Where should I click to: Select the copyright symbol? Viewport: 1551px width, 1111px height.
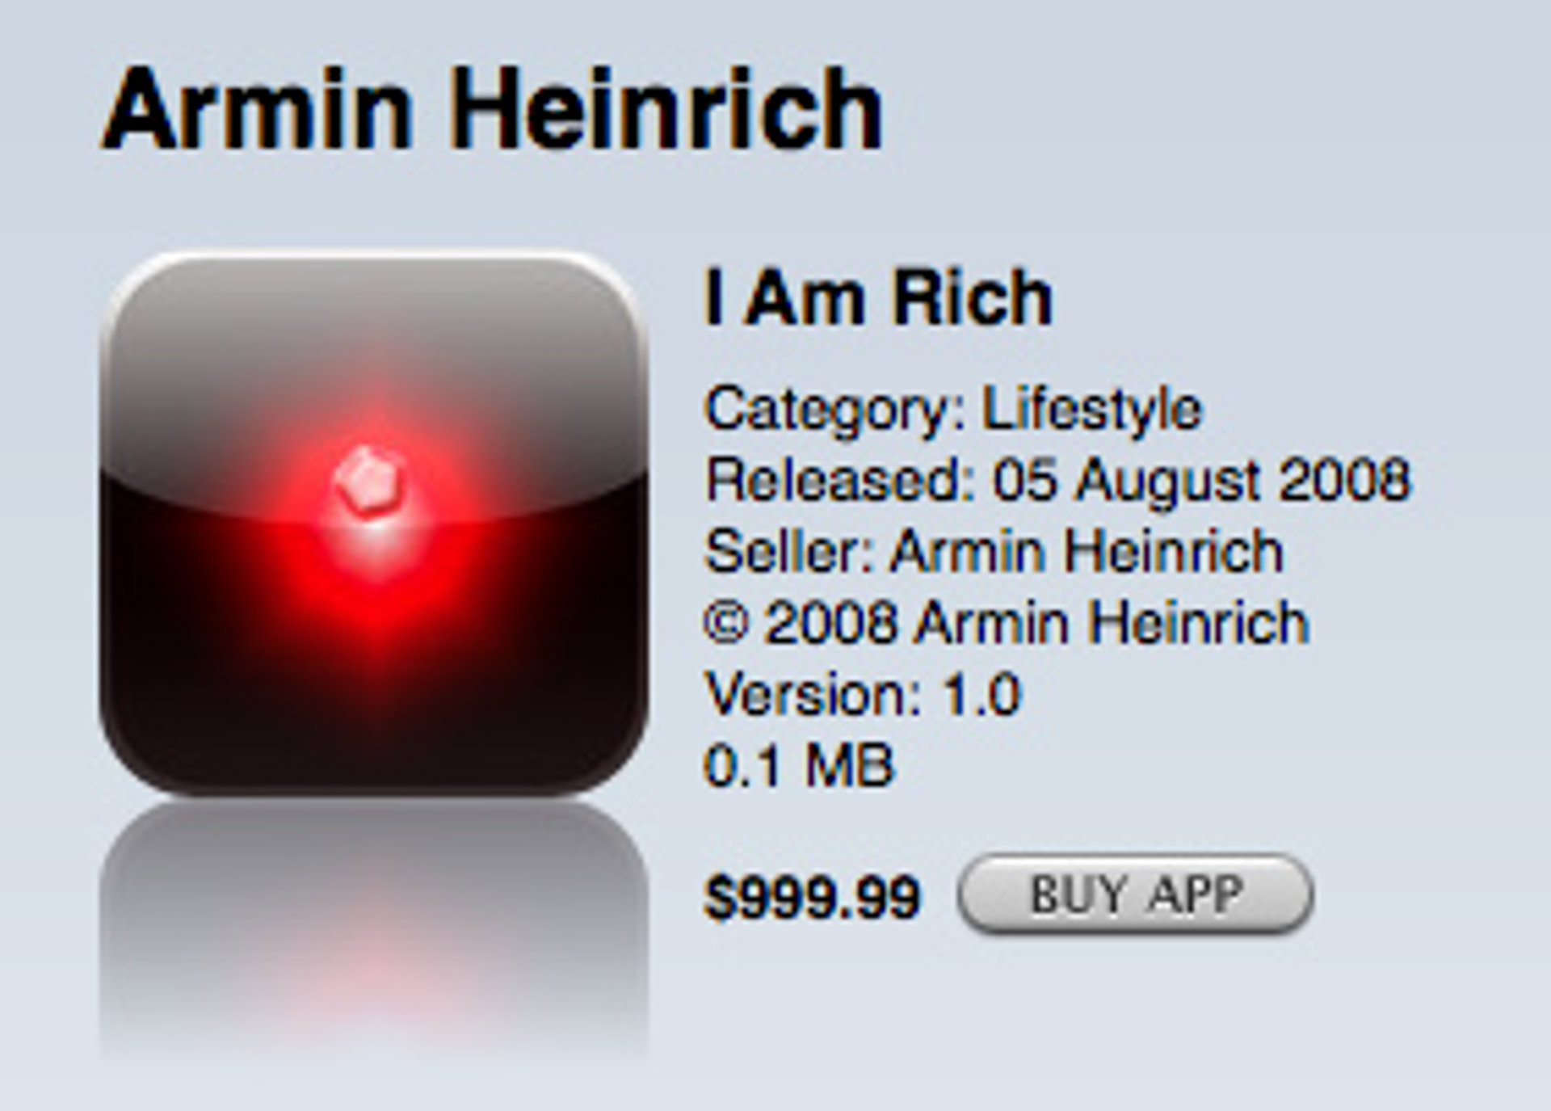point(727,623)
